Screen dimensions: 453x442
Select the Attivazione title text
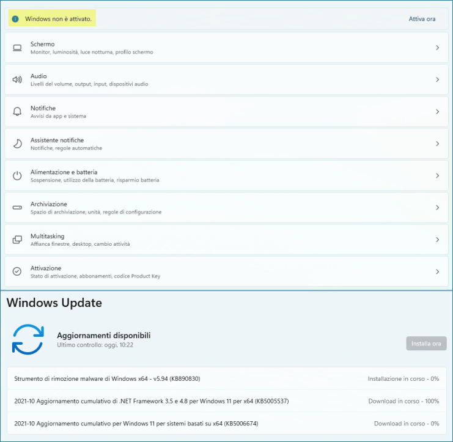[x=46, y=268]
